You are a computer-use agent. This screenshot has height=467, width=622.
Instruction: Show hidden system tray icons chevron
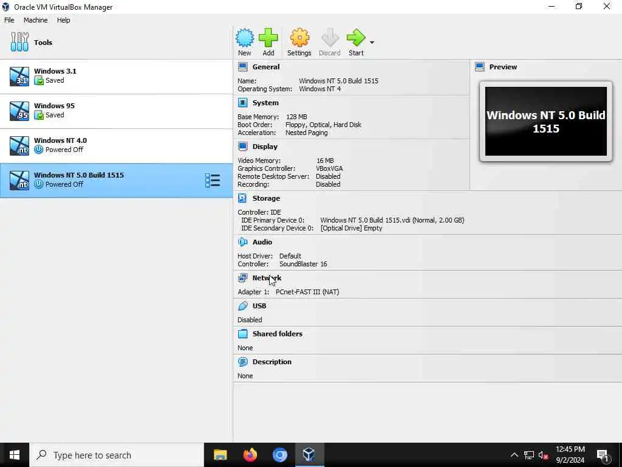[x=514, y=455]
